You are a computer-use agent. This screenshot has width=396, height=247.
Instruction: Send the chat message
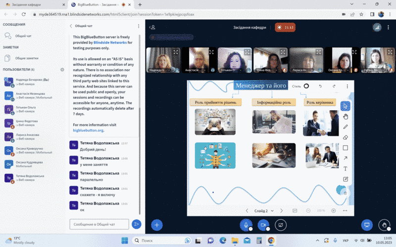point(136,224)
